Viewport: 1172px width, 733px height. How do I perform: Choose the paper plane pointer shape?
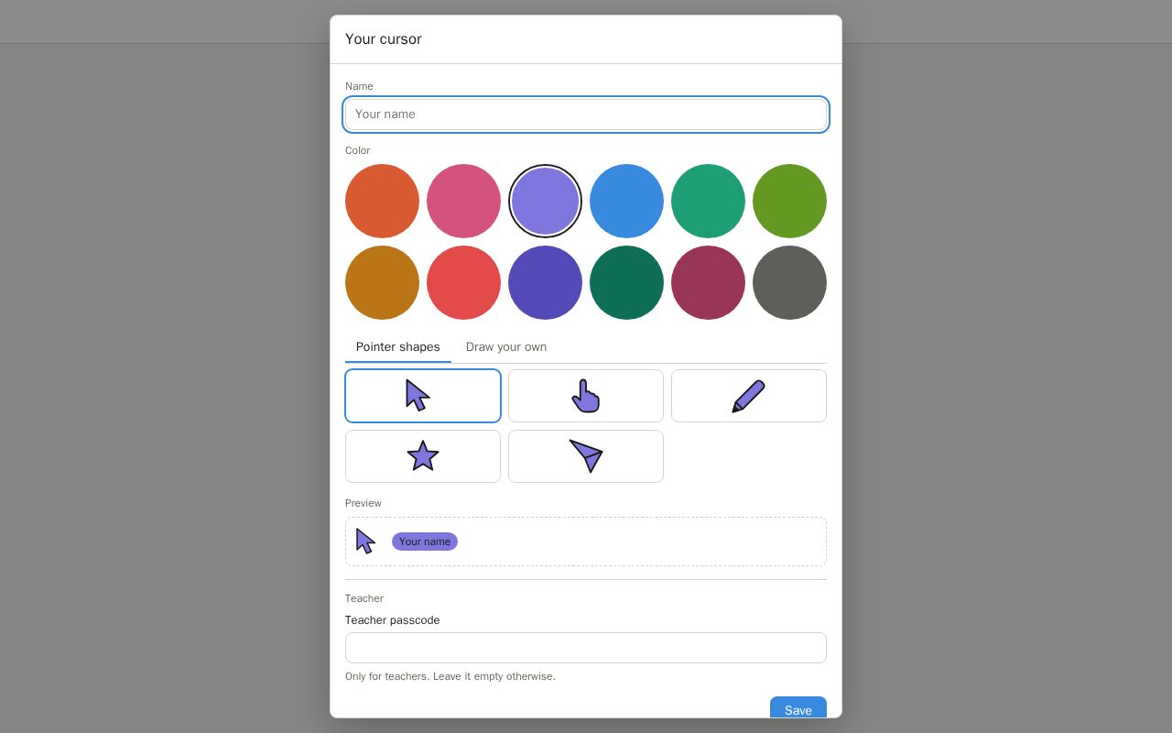pos(586,456)
